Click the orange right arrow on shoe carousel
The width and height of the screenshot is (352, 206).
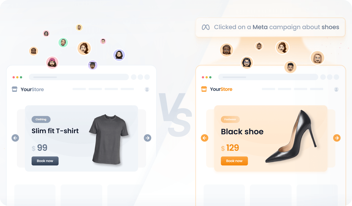[337, 138]
